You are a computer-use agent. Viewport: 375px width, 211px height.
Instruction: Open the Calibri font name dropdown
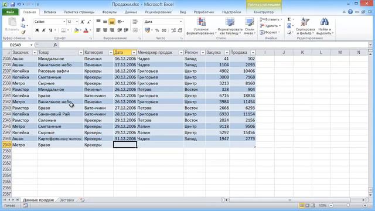pos(64,22)
